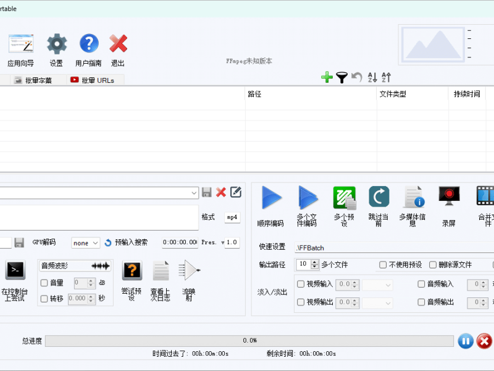Open 录屏 screen recording
Viewport: 494px width, 371px height.
(x=449, y=207)
